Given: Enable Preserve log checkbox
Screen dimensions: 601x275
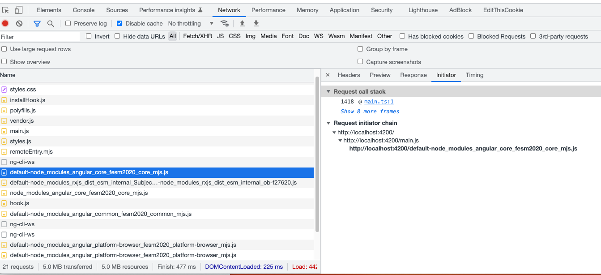Looking at the screenshot, I should [x=68, y=23].
